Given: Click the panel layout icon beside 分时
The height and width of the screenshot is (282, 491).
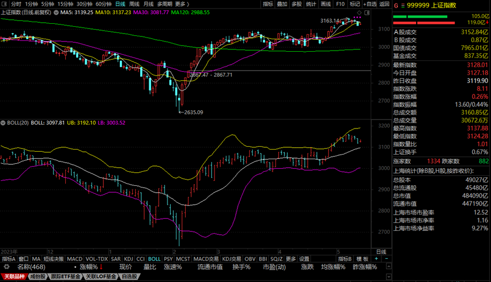Looking at the screenshot, I should point(5,4).
